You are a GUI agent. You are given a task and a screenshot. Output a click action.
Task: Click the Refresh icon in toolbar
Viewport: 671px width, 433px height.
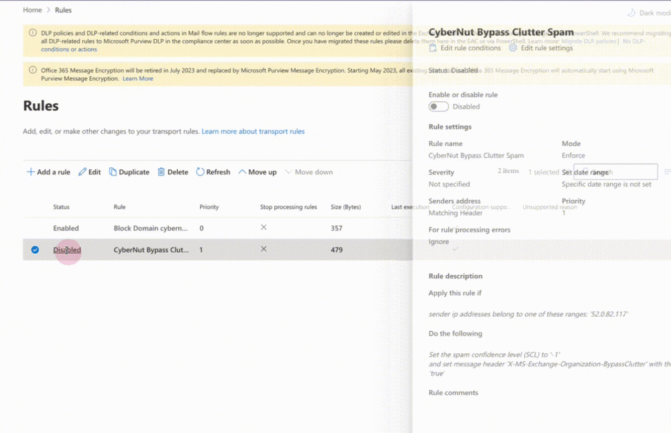click(x=200, y=172)
